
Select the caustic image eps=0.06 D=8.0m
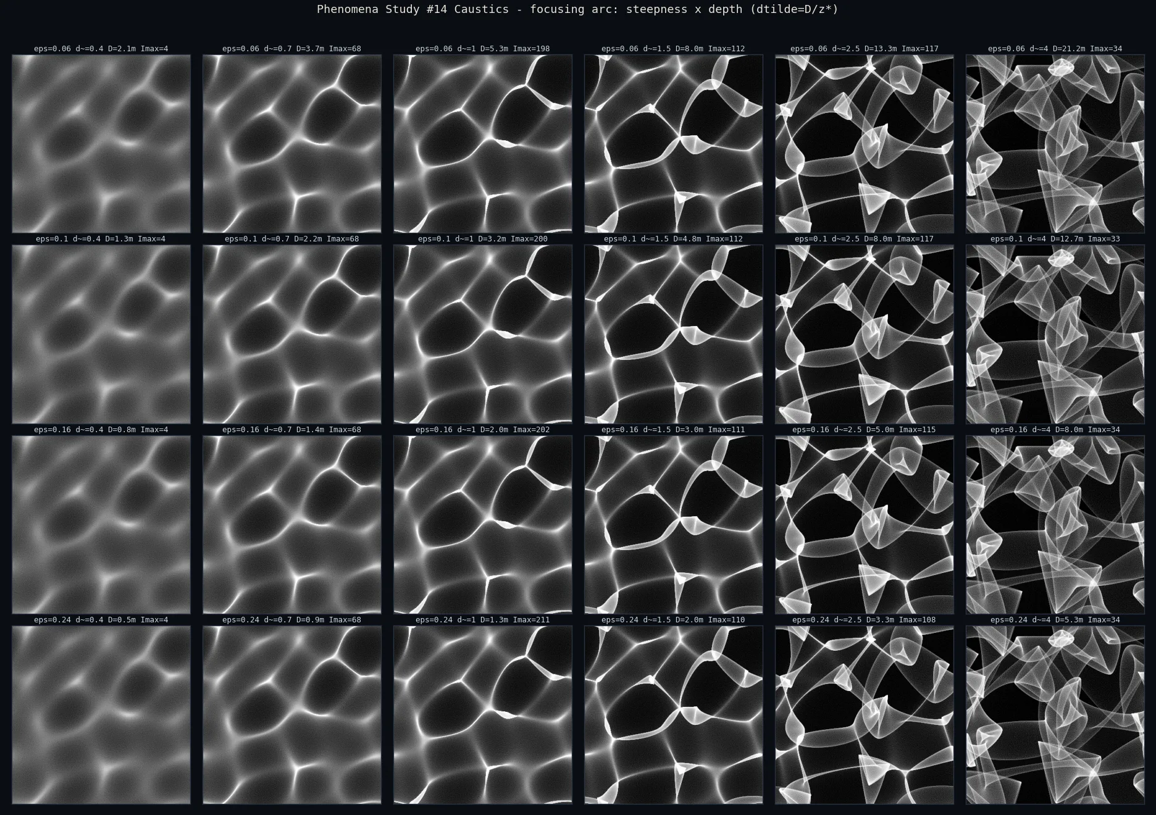(674, 144)
